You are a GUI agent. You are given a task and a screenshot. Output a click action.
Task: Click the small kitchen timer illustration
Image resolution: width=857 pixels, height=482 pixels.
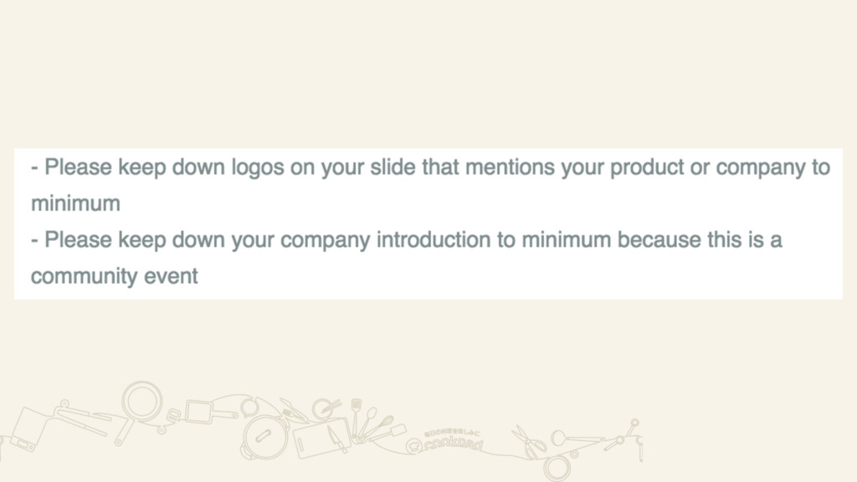tap(173, 413)
